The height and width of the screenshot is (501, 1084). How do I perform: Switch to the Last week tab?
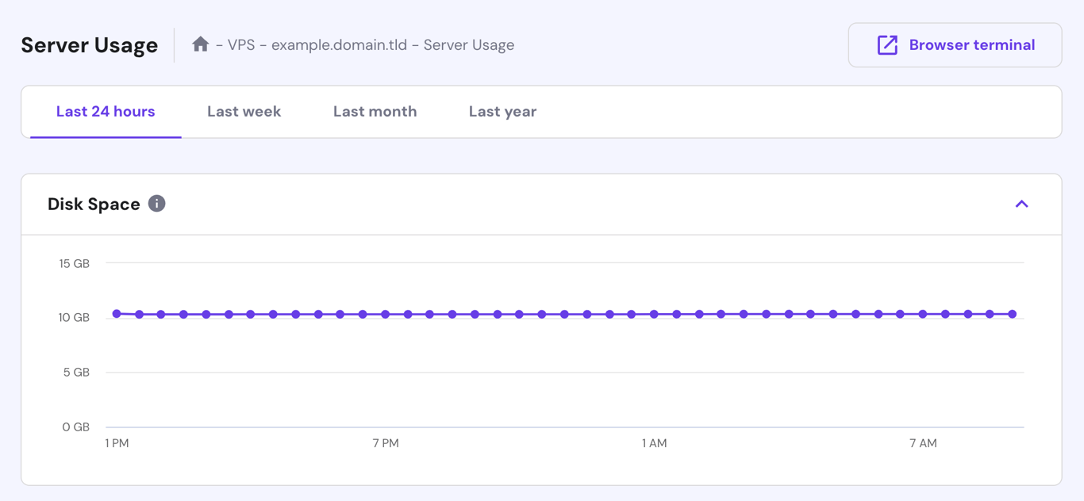pos(243,111)
